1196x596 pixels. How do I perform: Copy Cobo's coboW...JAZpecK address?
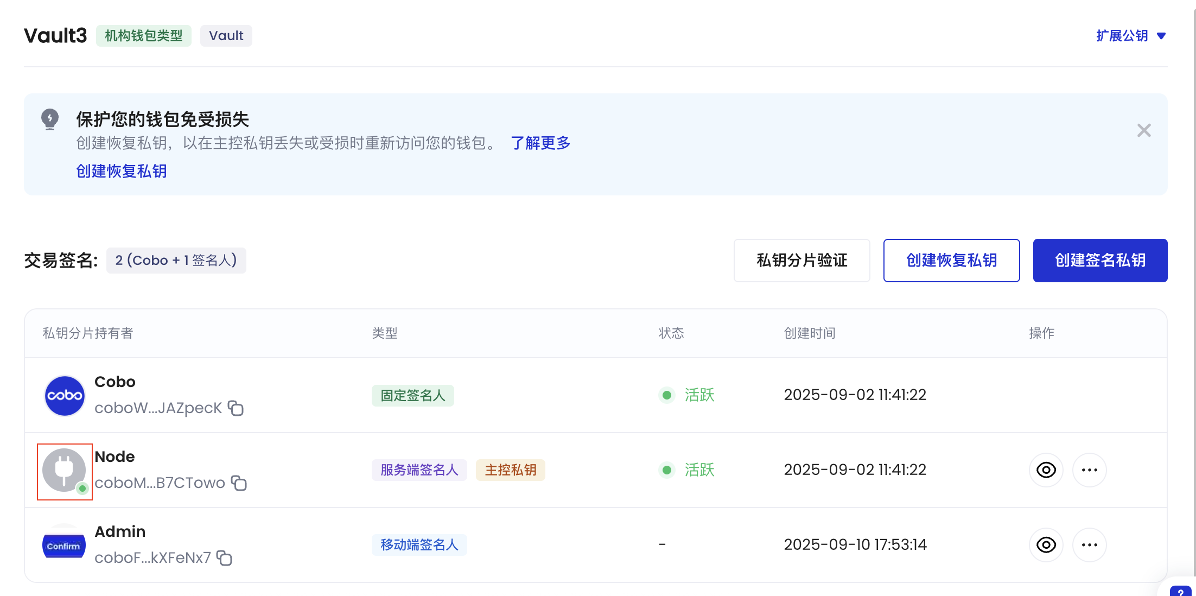236,409
